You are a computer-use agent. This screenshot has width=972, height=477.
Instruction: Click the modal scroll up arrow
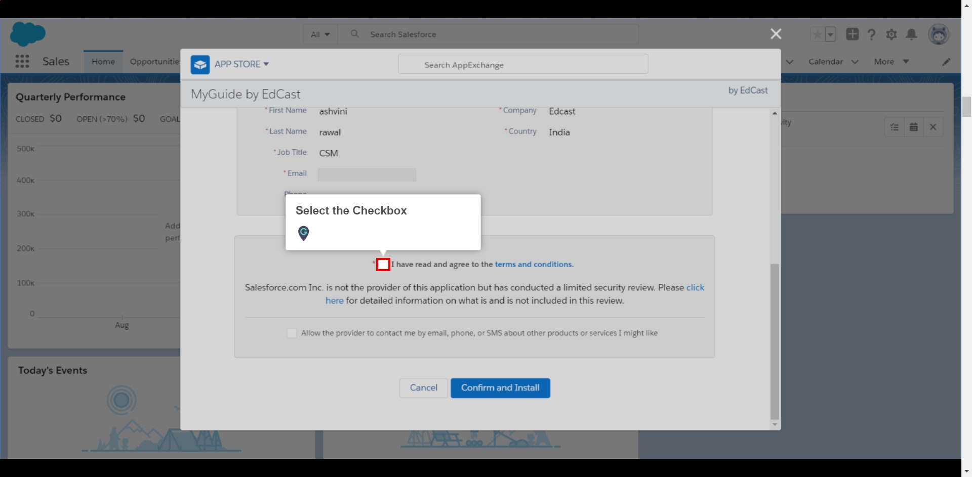click(775, 113)
